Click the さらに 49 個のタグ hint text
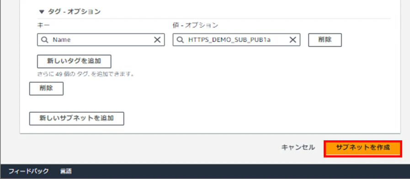The width and height of the screenshot is (410, 179). (x=86, y=74)
